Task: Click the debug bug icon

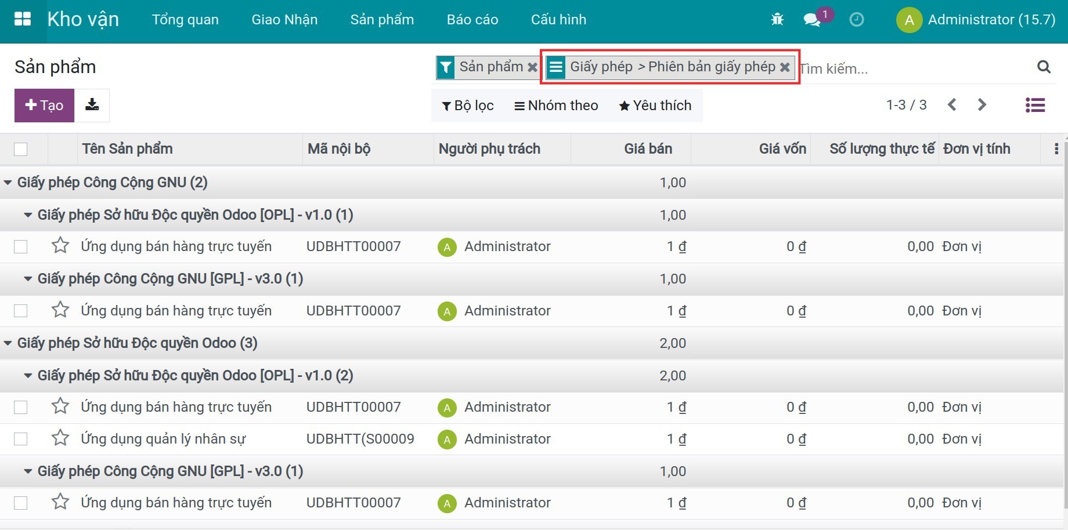Action: [777, 20]
